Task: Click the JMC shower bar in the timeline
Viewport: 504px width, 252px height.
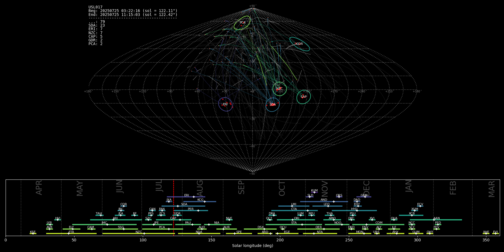Action: tap(104, 225)
